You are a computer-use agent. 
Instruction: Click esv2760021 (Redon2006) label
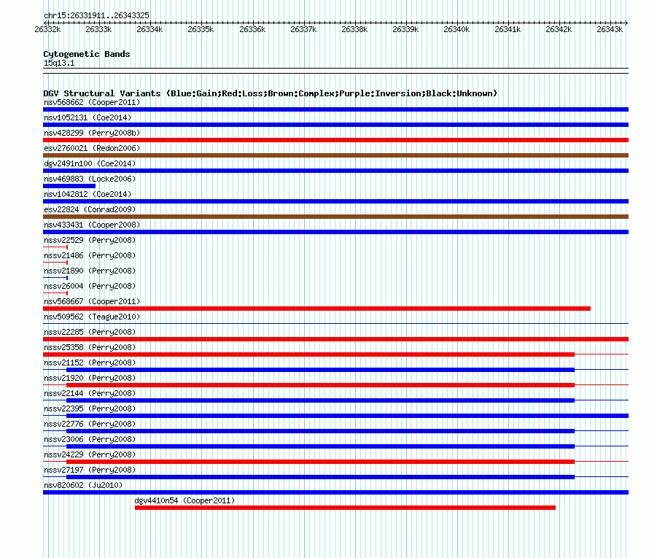click(92, 148)
